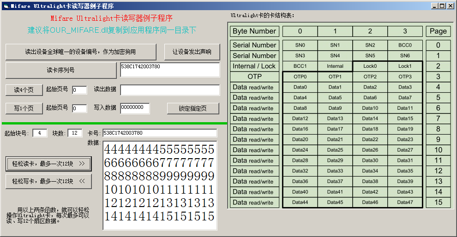The image size is (457, 237).
Task: Click page number 10 cell
Action: pyautogui.click(x=439, y=150)
